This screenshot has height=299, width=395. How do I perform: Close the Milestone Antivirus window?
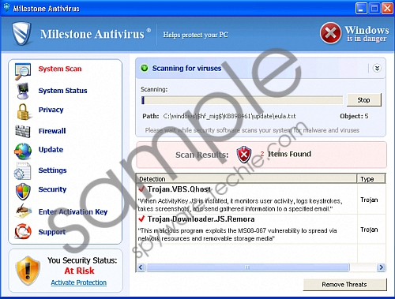pyautogui.click(x=387, y=8)
